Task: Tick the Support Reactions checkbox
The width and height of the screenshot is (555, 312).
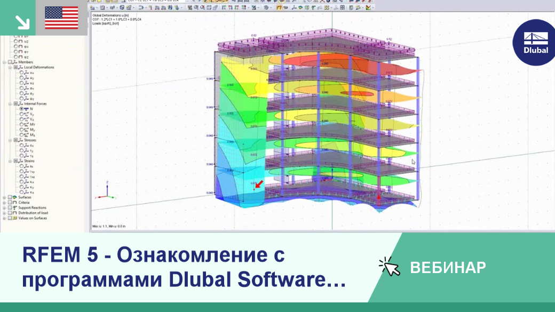Action: [x=10, y=207]
